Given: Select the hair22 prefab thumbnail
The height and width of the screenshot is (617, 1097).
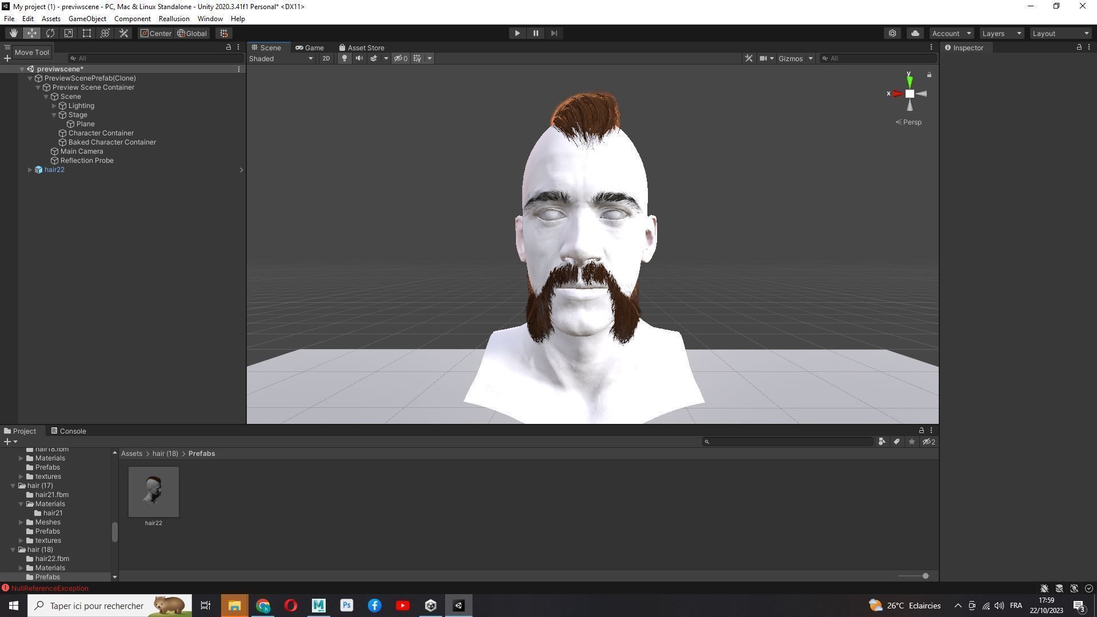Looking at the screenshot, I should pyautogui.click(x=153, y=492).
